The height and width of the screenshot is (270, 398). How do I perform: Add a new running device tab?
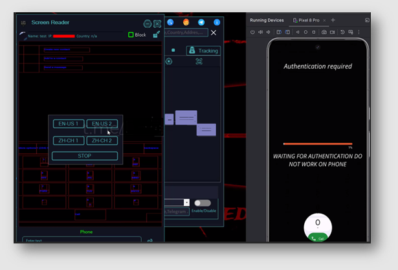click(x=333, y=20)
